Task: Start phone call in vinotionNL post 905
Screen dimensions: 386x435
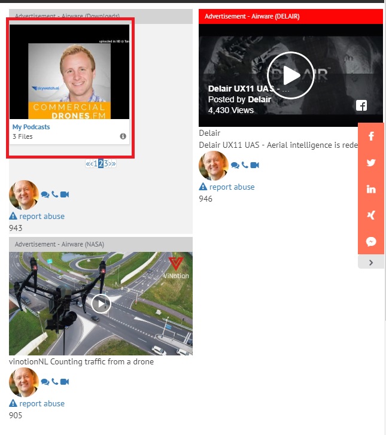Action: coord(55,382)
